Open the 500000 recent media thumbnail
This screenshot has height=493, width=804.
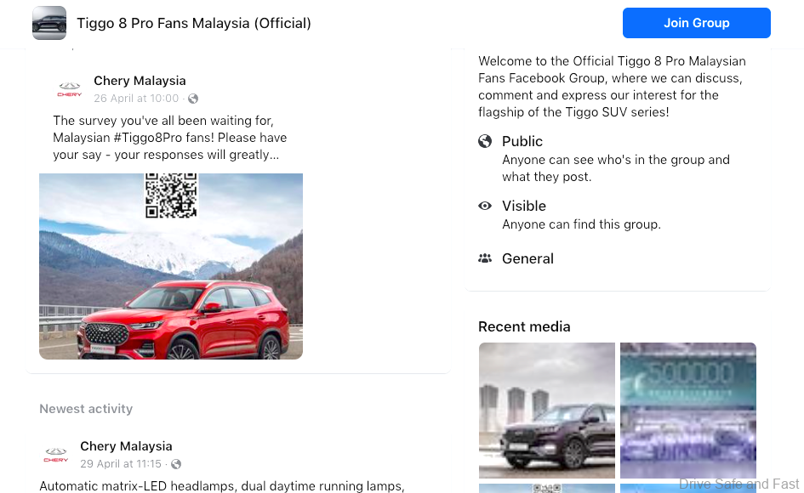(687, 410)
